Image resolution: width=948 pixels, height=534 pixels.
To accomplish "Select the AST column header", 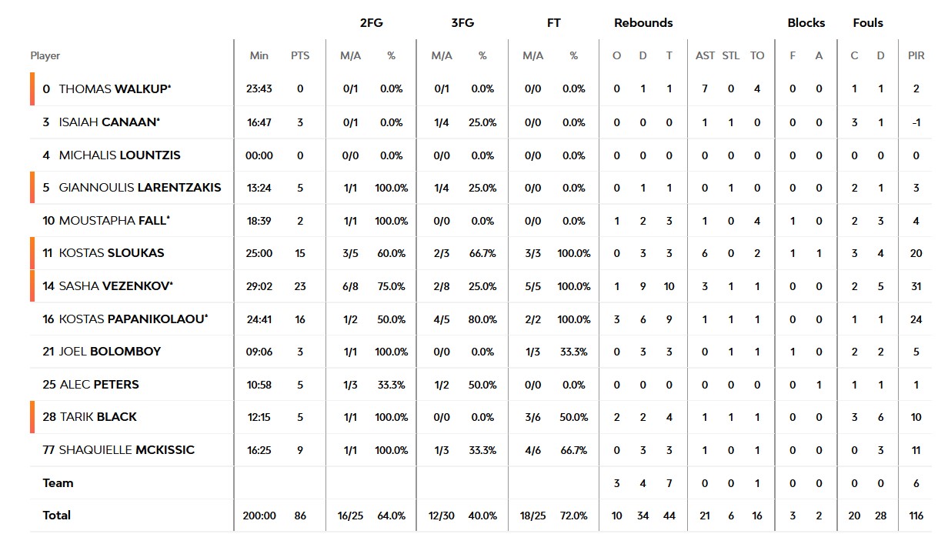I will click(705, 56).
